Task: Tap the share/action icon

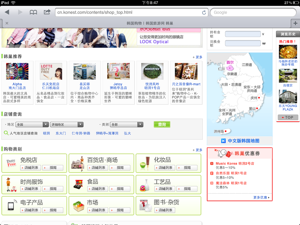Action: 47,12
